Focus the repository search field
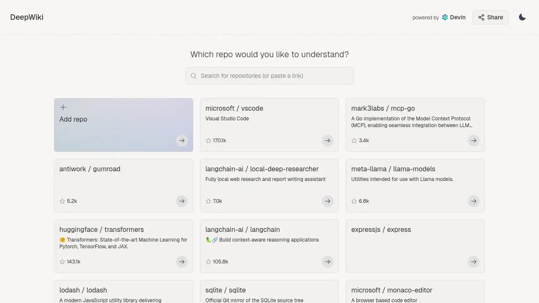The height and width of the screenshot is (303, 539). (269, 76)
